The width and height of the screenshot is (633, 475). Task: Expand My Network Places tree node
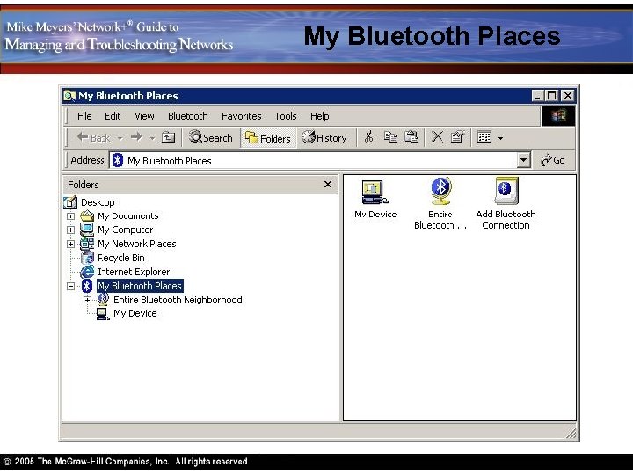point(70,244)
